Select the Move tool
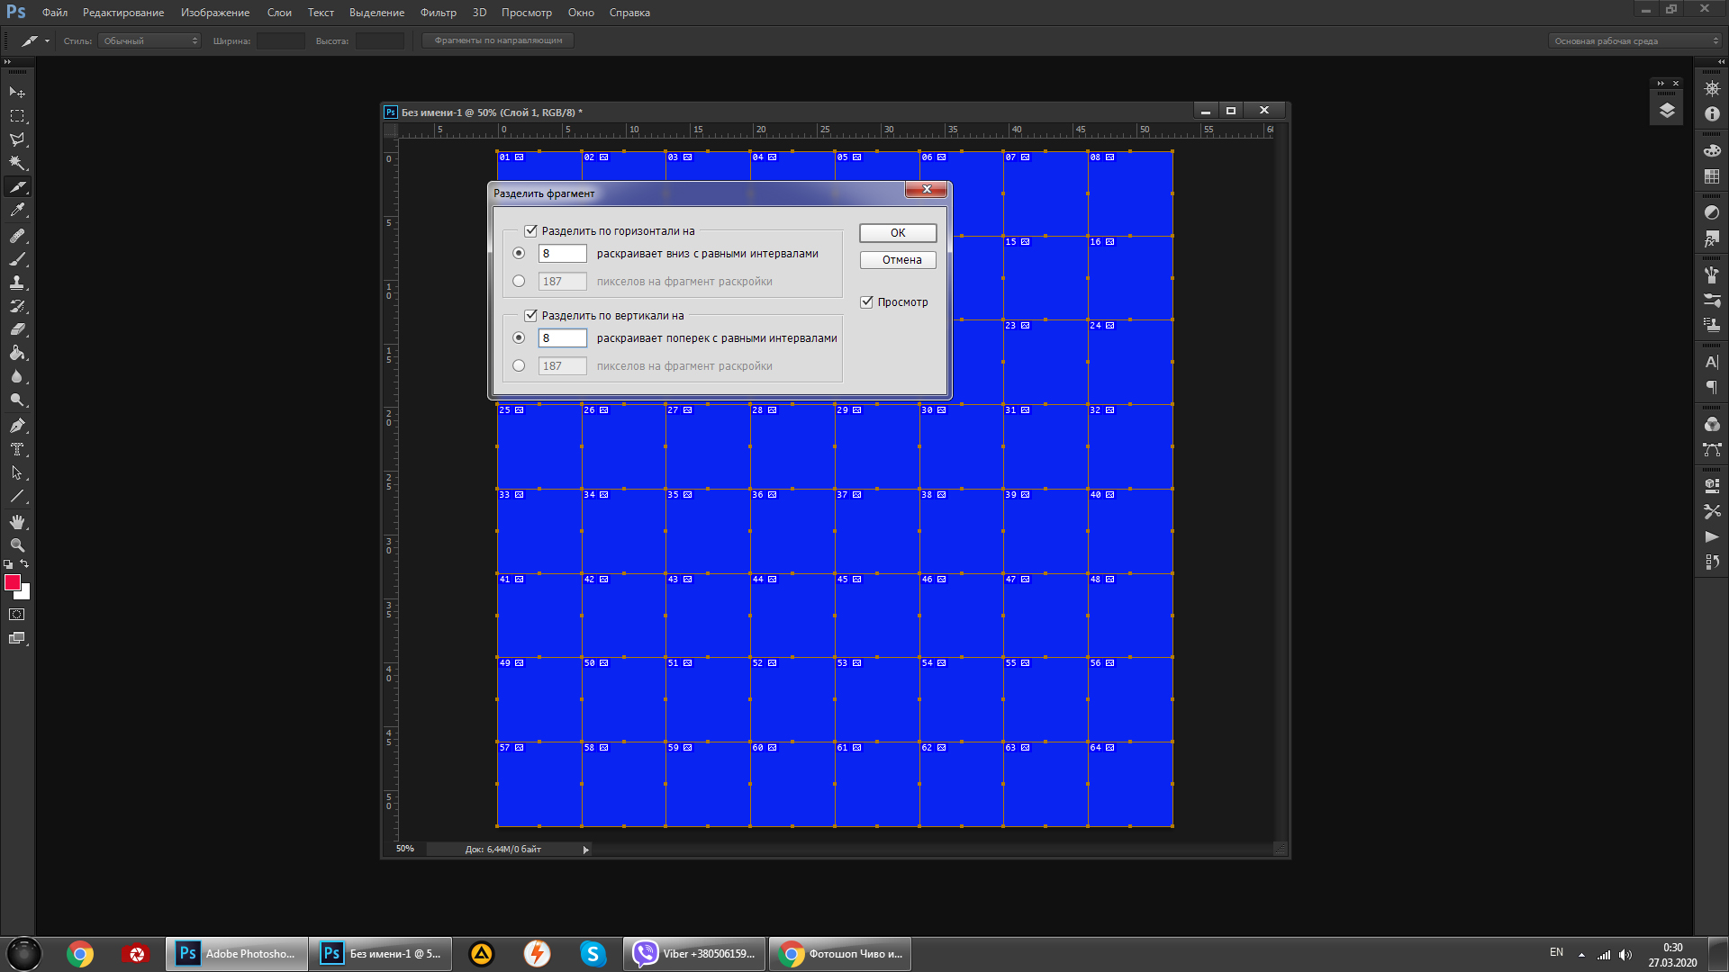The height and width of the screenshot is (972, 1729). pos(17,93)
